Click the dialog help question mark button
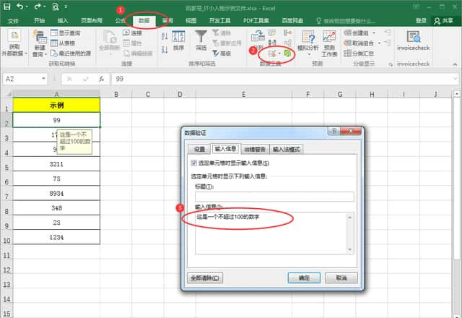The height and width of the screenshot is (318, 462). (334, 131)
